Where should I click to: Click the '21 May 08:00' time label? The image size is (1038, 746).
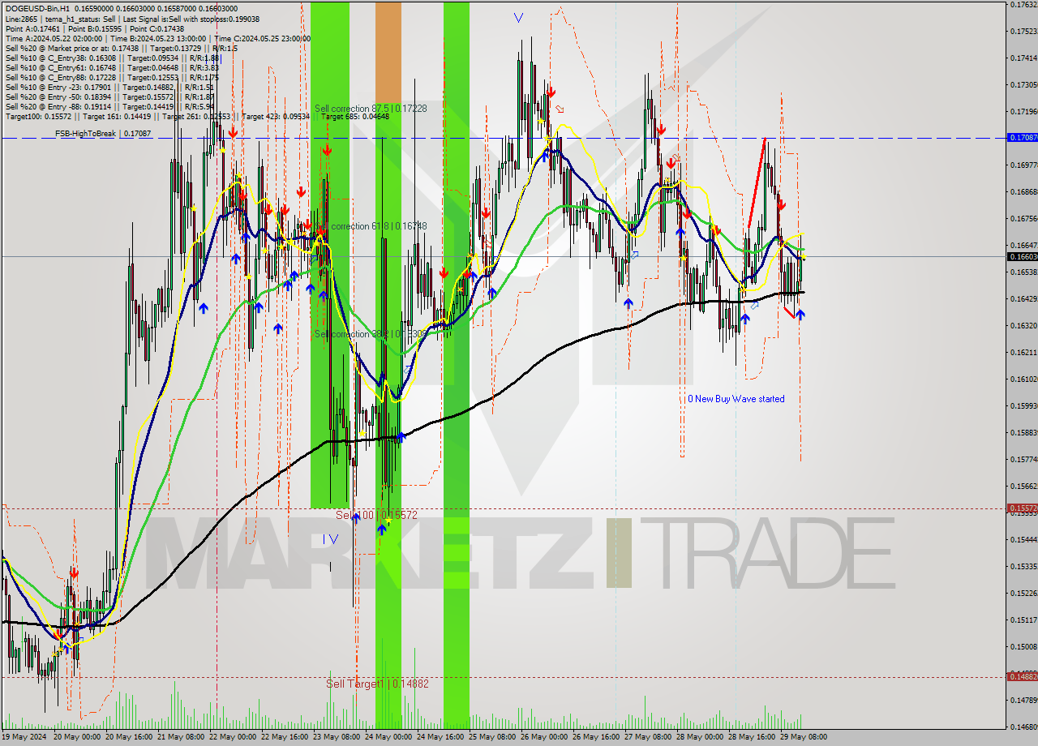coord(180,737)
